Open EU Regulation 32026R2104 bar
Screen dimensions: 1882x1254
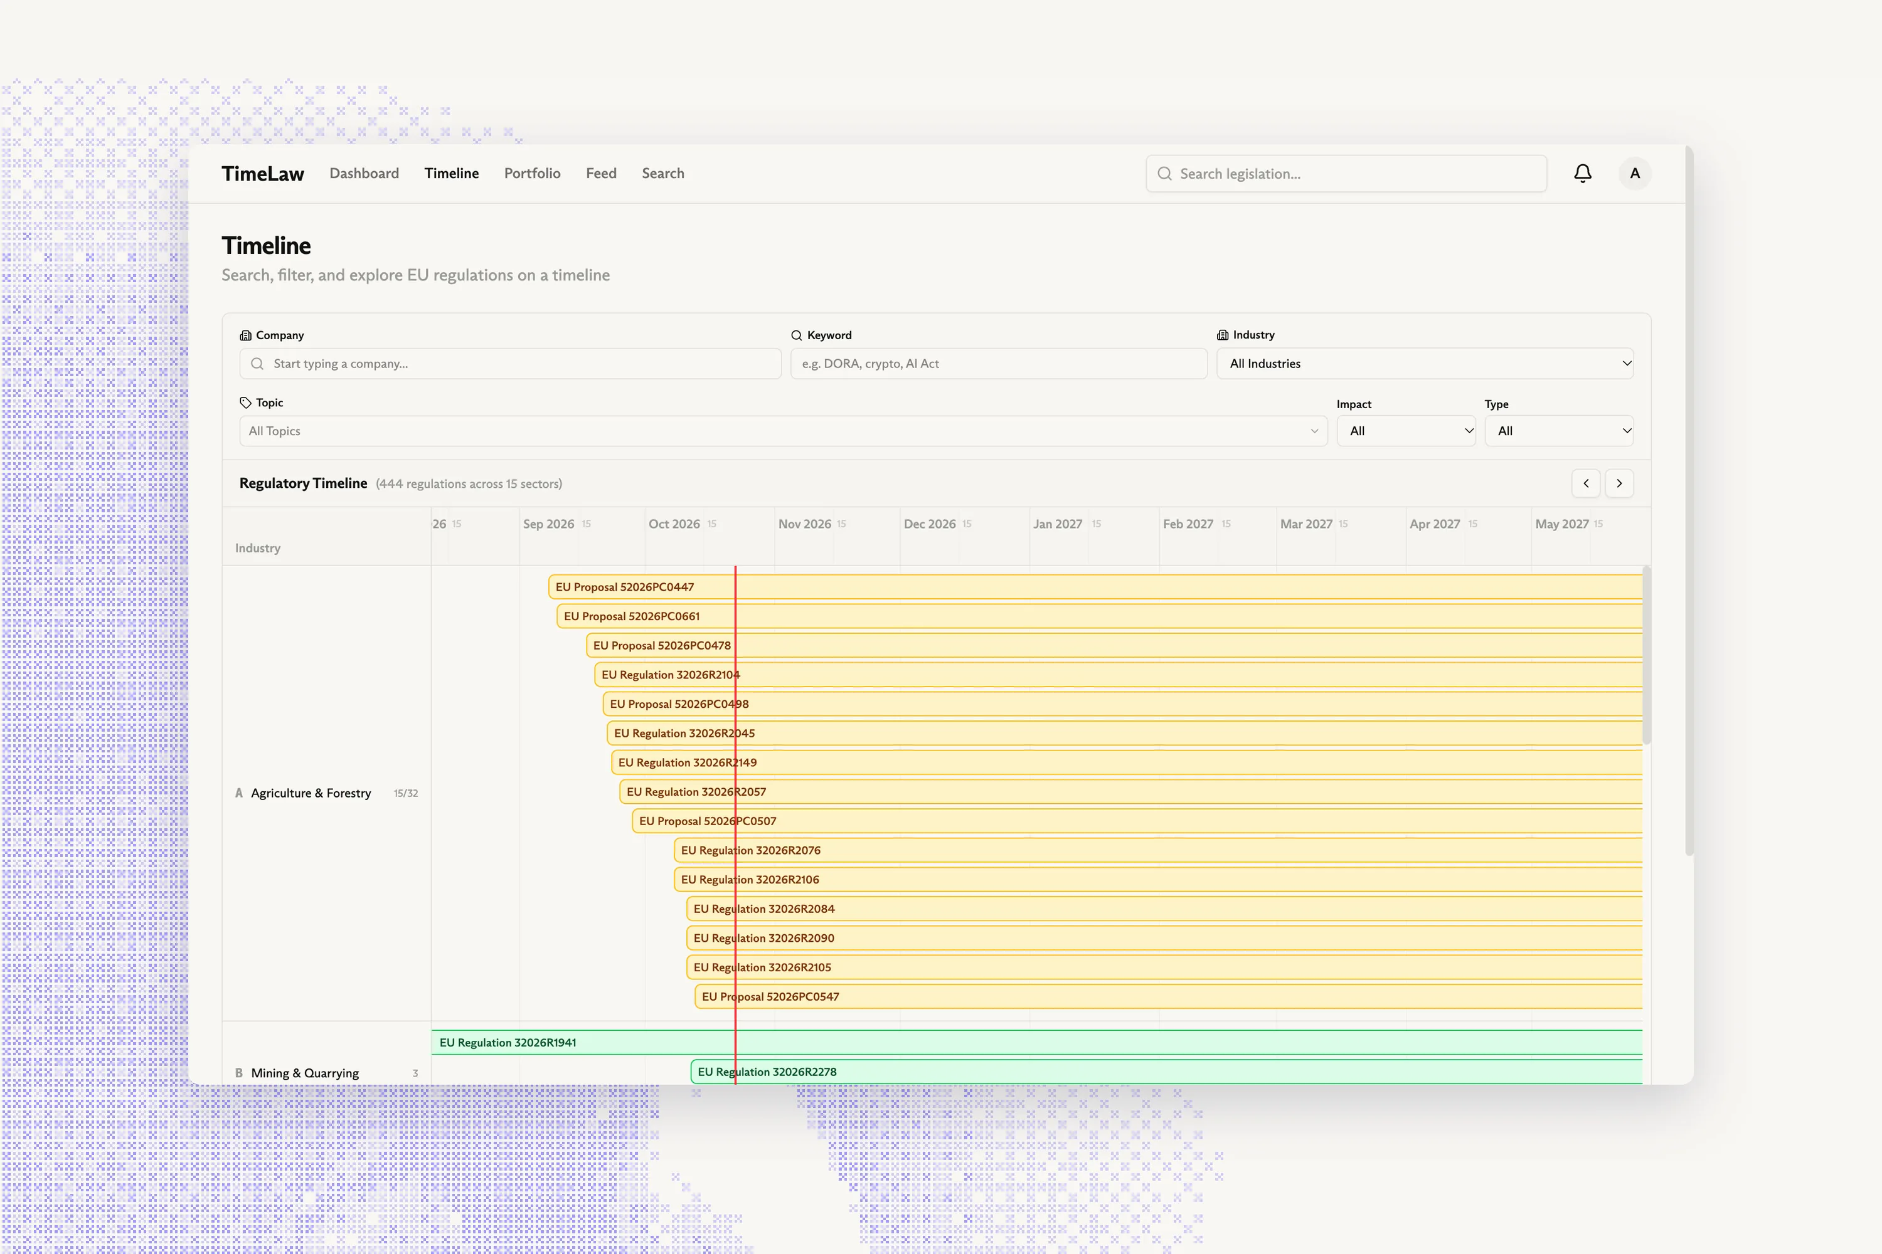(x=1119, y=675)
